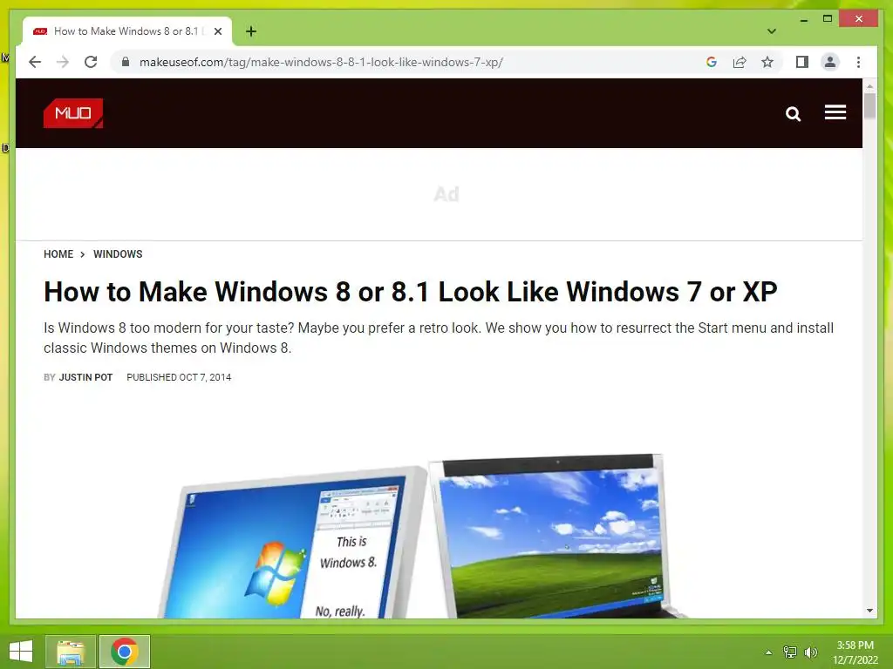Click the scrollbar up arrow
Viewport: 893px width, 669px height.
869,86
